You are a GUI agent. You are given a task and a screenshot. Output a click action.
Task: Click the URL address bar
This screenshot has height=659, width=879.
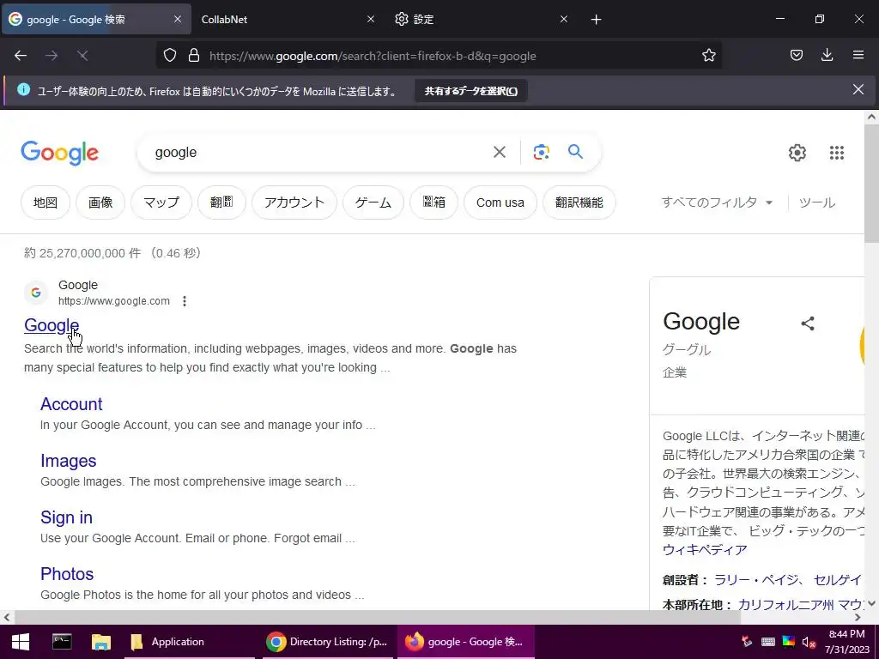click(439, 56)
